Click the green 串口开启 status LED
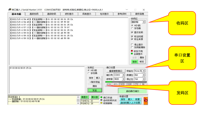 click(101, 97)
